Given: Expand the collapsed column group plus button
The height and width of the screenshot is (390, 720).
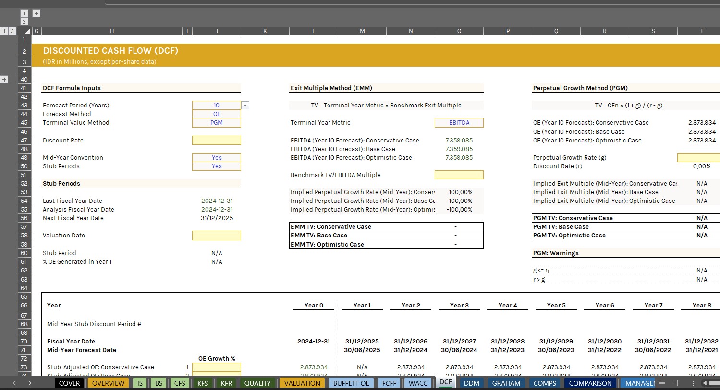Looking at the screenshot, I should [x=36, y=13].
